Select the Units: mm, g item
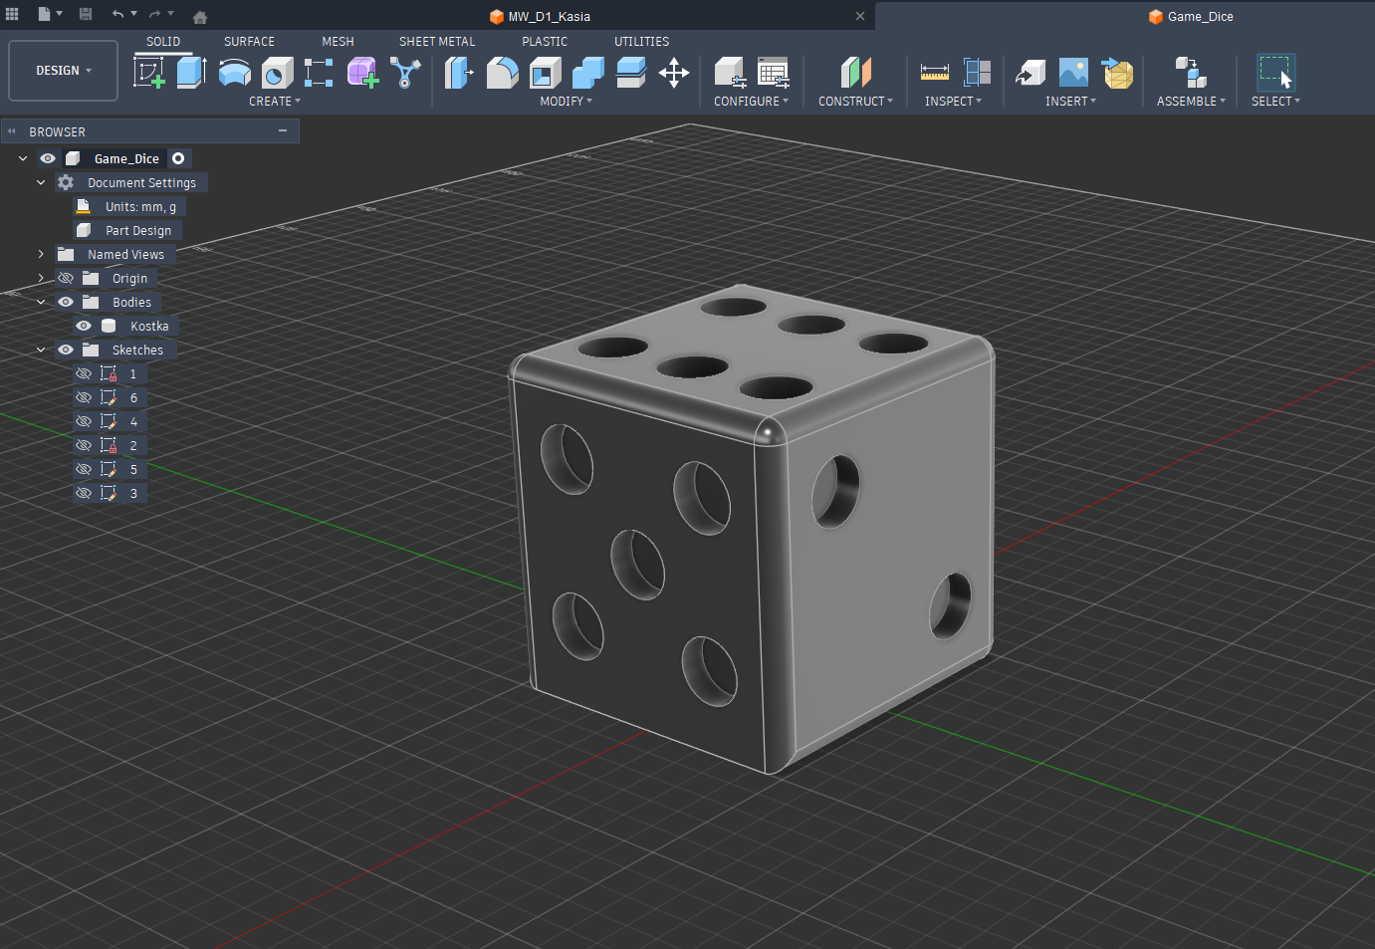1375x949 pixels. click(x=140, y=206)
